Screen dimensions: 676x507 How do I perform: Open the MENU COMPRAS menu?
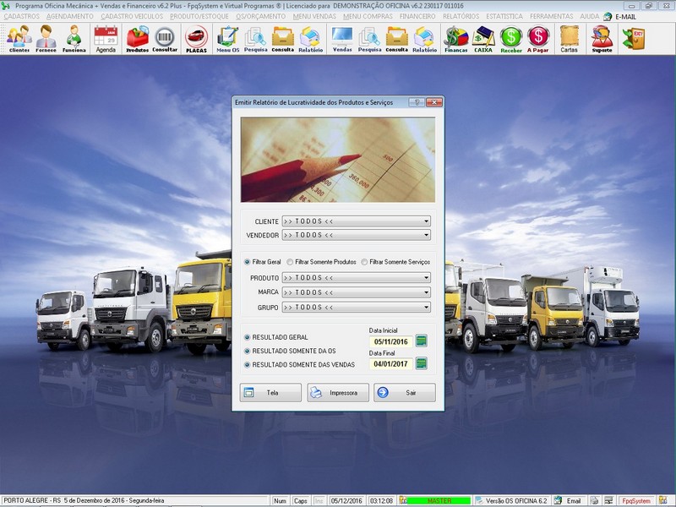point(368,16)
